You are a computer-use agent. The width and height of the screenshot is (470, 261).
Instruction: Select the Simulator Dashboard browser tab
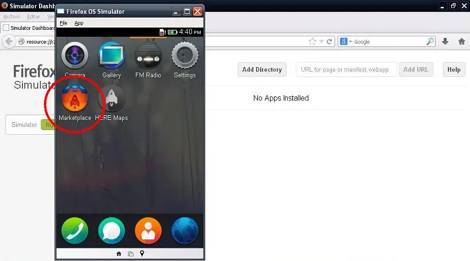click(x=29, y=28)
